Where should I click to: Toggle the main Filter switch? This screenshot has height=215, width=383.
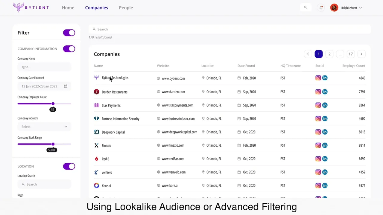coord(69,33)
